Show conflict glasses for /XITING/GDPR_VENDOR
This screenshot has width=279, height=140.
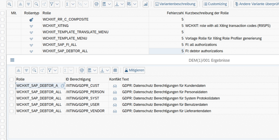tap(115, 111)
